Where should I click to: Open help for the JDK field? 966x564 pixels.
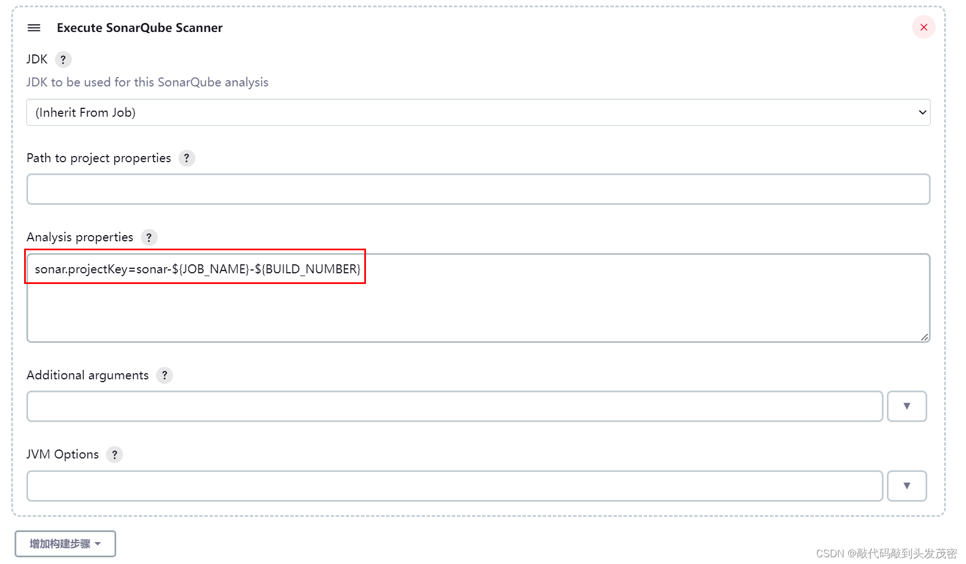63,59
